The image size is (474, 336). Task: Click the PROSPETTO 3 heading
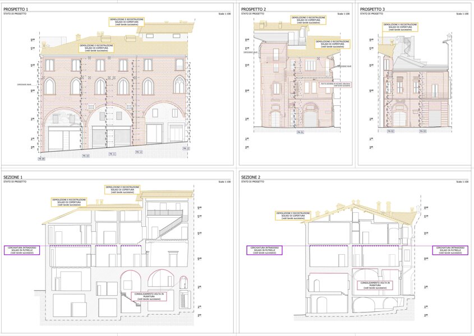[x=372, y=10]
